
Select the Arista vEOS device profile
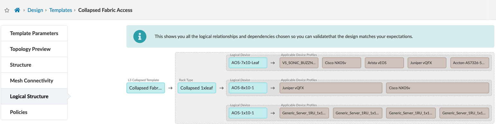(x=384, y=63)
